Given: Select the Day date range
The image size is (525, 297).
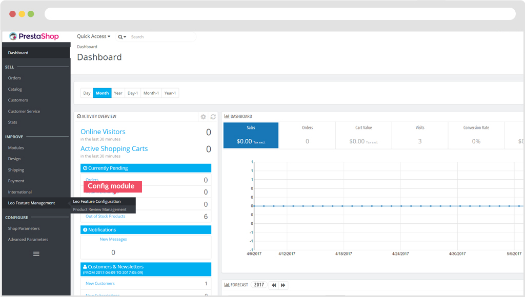Looking at the screenshot, I should click(x=87, y=93).
